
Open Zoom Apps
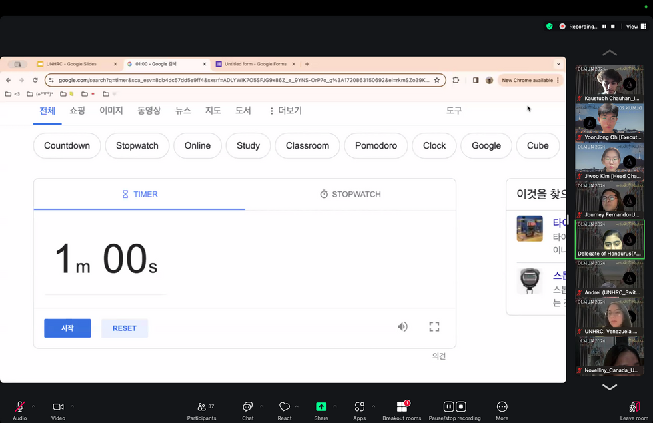359,410
